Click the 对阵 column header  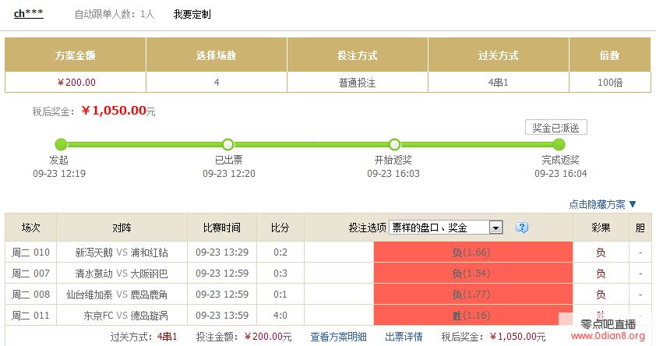(x=122, y=228)
